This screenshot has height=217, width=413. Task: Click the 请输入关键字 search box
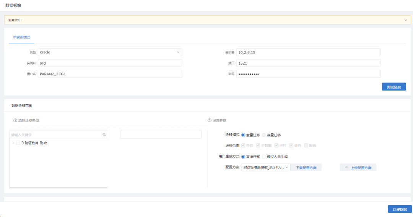pyautogui.click(x=59, y=135)
